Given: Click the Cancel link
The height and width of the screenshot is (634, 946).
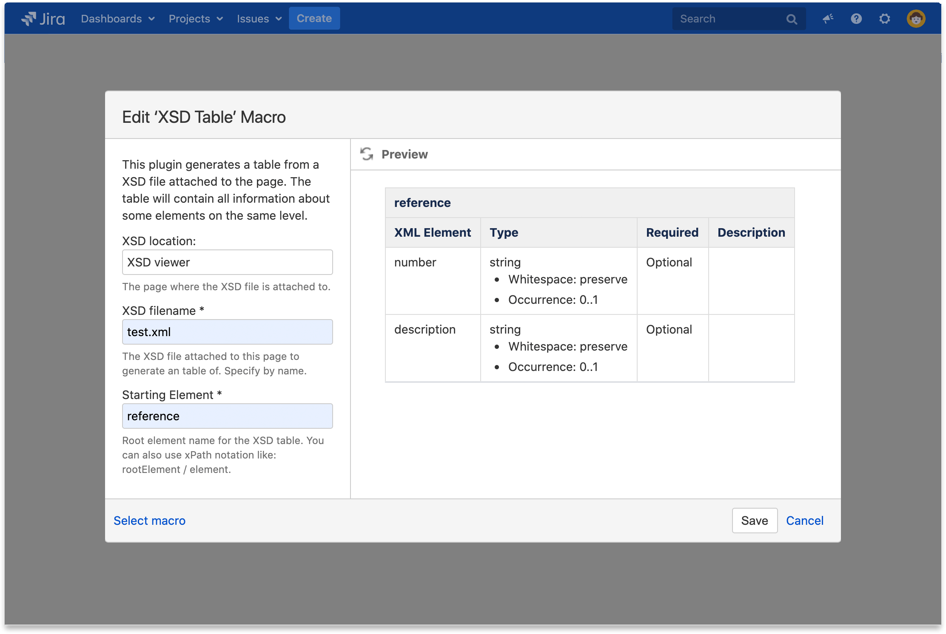Looking at the screenshot, I should pyautogui.click(x=804, y=520).
